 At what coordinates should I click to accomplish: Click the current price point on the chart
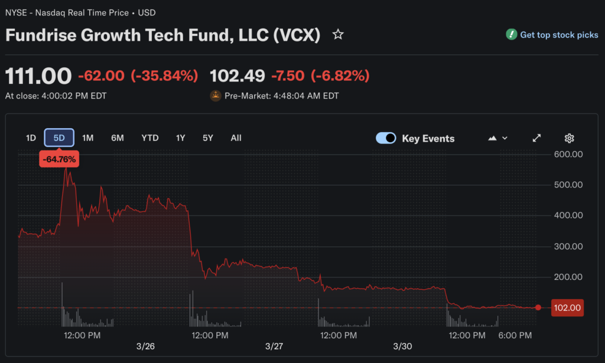pos(538,308)
